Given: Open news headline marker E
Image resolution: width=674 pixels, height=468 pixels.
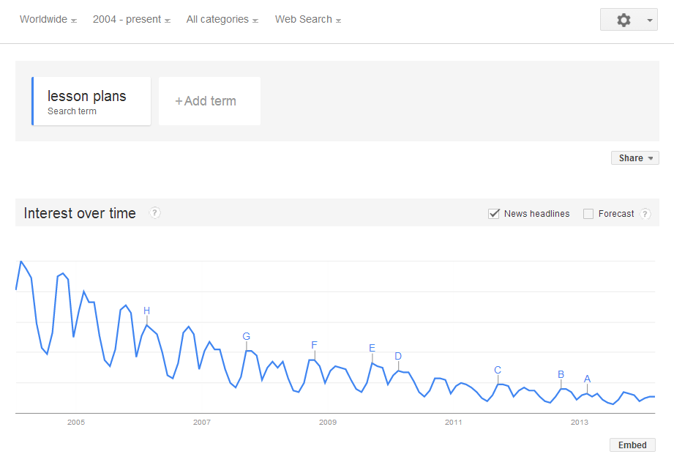Looking at the screenshot, I should coord(372,349).
